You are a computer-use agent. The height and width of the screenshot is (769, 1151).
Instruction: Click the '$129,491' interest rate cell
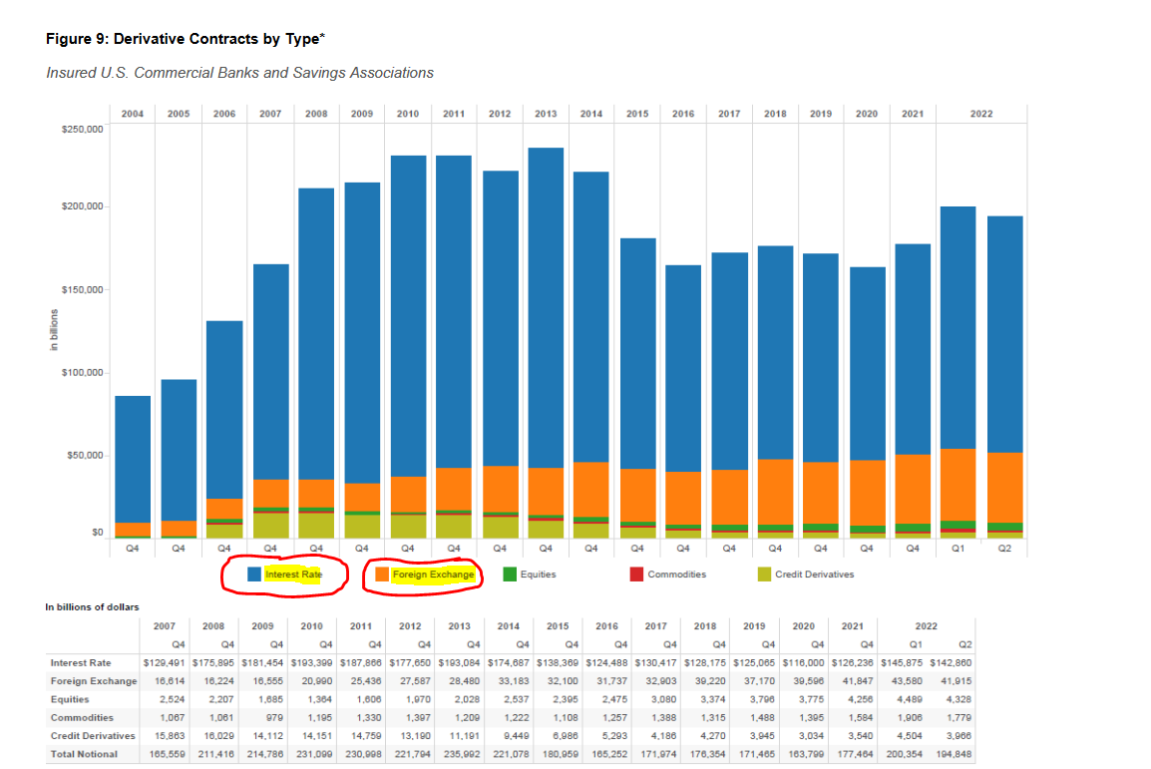click(x=165, y=662)
